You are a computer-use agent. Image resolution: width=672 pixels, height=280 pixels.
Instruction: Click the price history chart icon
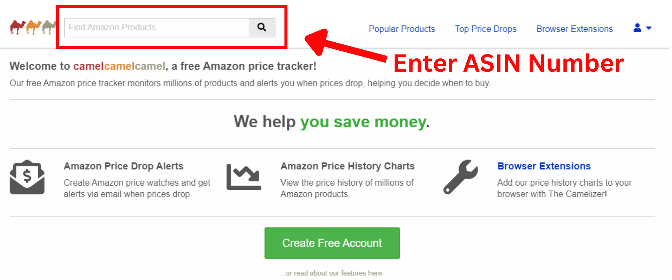[244, 177]
